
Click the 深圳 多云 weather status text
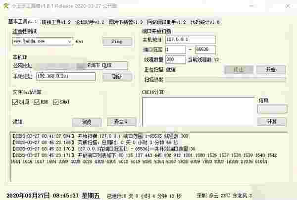pos(224,196)
